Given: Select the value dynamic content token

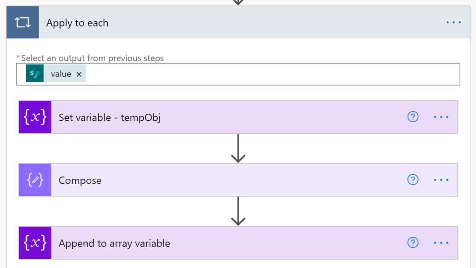Looking at the screenshot, I should click(61, 74).
